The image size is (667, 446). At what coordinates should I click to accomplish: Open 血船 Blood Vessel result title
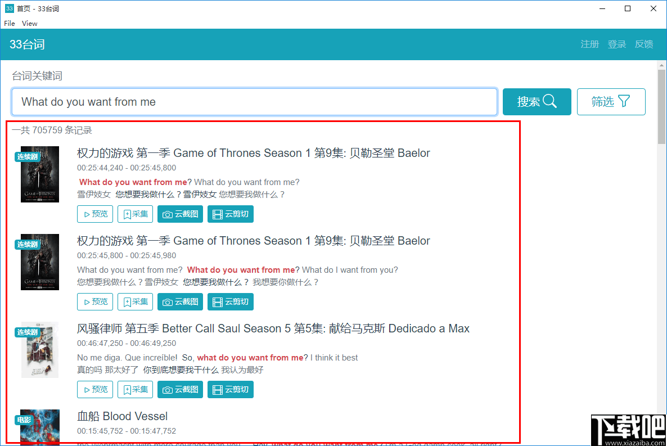point(122,416)
